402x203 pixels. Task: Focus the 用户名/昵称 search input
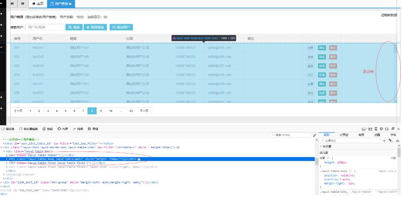(45, 27)
